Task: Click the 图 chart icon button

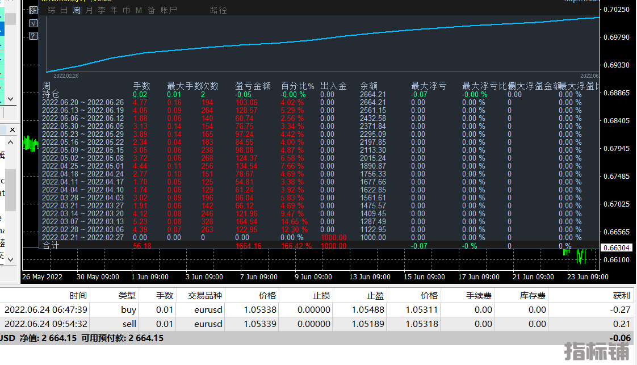Action: point(33,11)
